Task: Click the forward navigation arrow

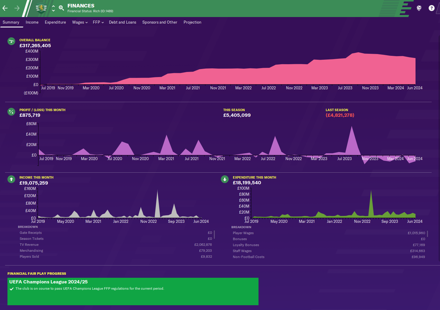Action: tap(17, 8)
